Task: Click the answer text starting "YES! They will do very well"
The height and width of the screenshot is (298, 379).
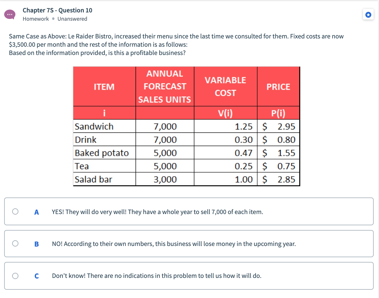Action: (158, 212)
